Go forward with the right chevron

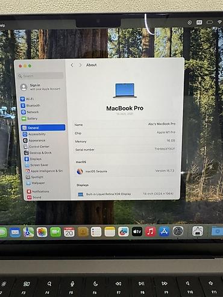(x=80, y=65)
